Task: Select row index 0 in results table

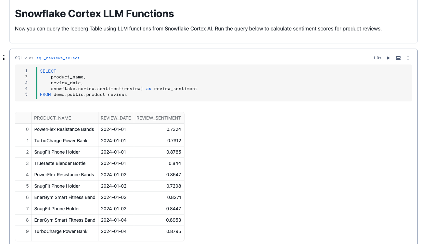Action: 27,129
